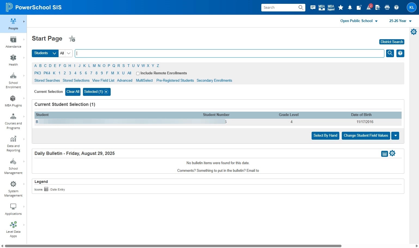The width and height of the screenshot is (419, 248).
Task: Open Pre-Registered Students link
Action: pyautogui.click(x=175, y=80)
